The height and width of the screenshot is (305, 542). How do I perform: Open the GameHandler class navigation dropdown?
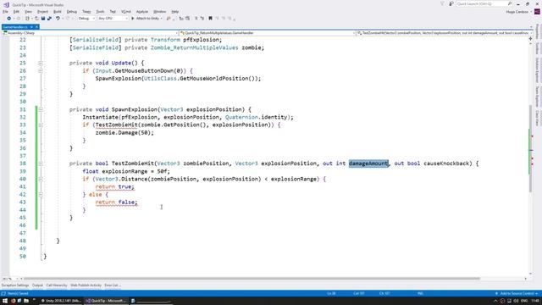[x=268, y=33]
